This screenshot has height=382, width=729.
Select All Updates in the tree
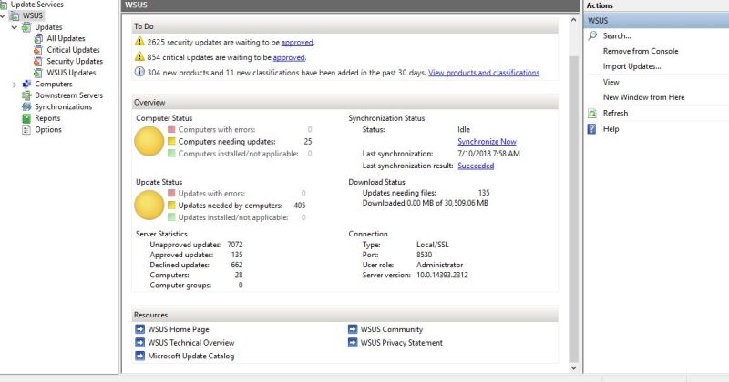66,38
